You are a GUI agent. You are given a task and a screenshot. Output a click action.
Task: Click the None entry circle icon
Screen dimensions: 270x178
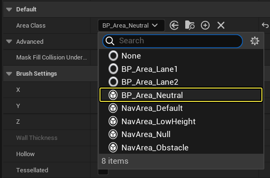click(113, 56)
